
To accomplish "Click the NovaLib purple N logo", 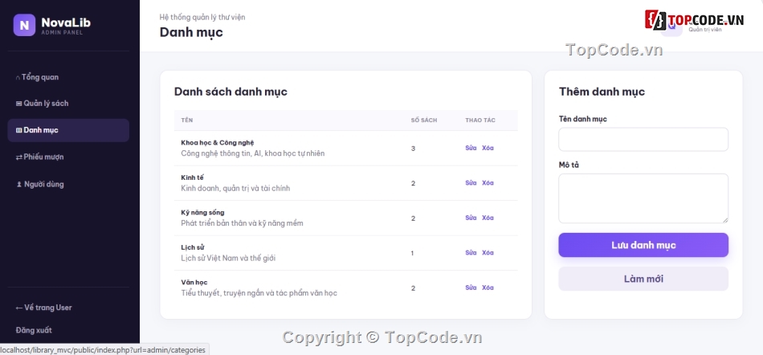I will [24, 25].
